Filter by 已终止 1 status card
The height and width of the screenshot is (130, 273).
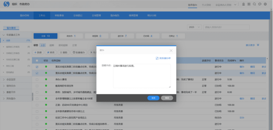point(173,36)
